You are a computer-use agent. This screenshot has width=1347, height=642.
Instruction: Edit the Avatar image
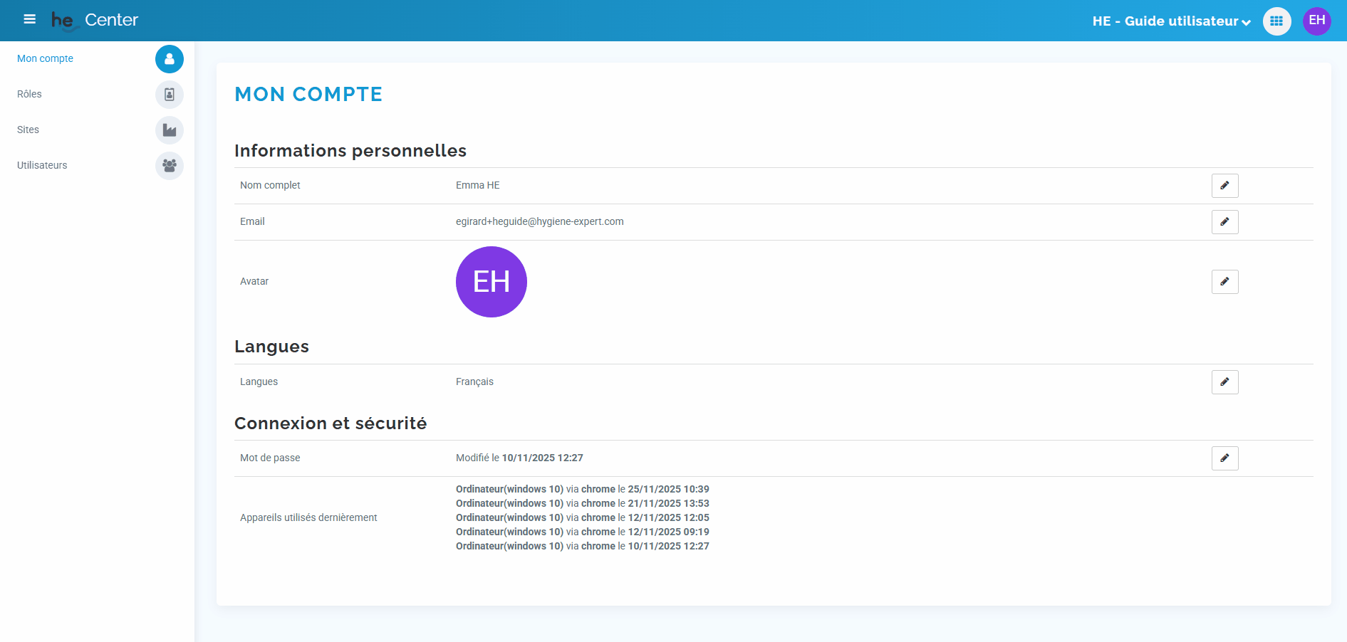[x=1224, y=282]
